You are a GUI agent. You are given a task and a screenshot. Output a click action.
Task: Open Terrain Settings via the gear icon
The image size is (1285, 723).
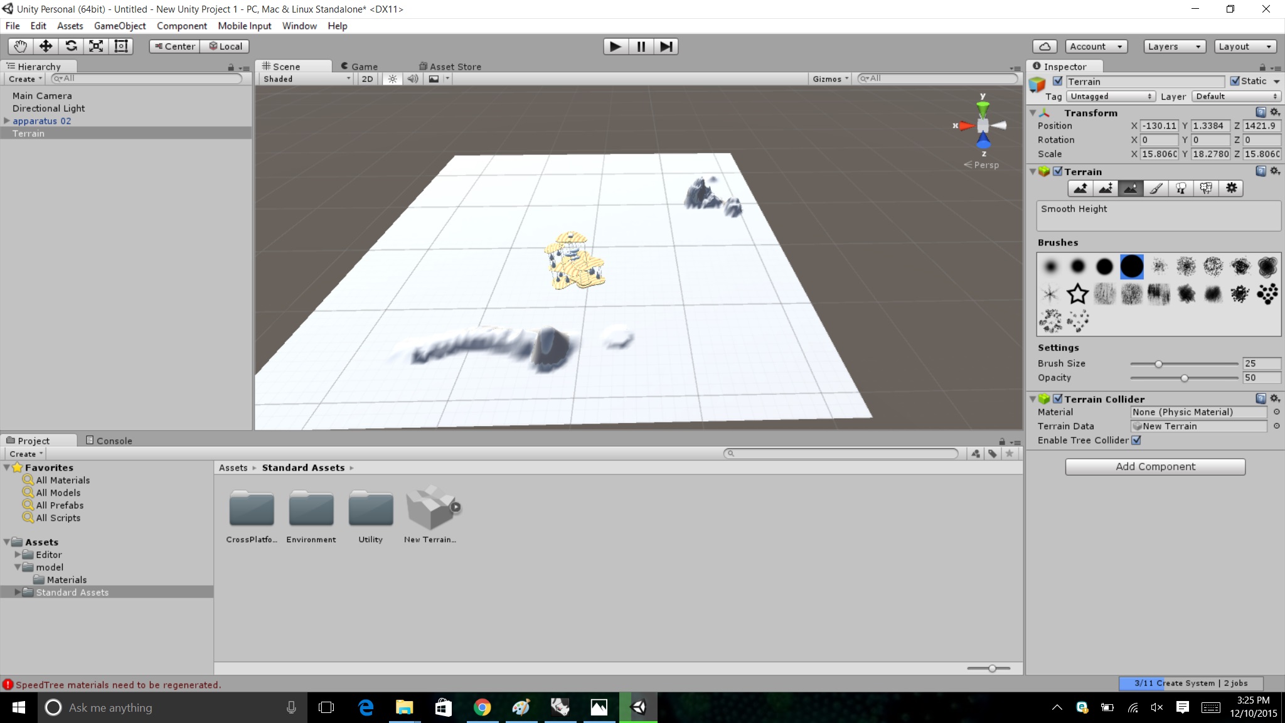tap(1230, 188)
